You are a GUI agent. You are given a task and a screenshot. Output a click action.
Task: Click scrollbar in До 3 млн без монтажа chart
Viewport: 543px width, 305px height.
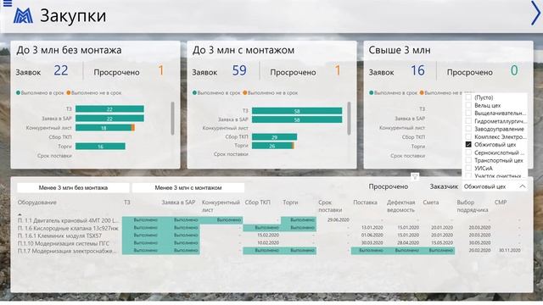[172, 119]
